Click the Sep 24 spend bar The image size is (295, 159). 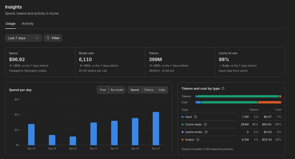pyautogui.click(x=156, y=128)
